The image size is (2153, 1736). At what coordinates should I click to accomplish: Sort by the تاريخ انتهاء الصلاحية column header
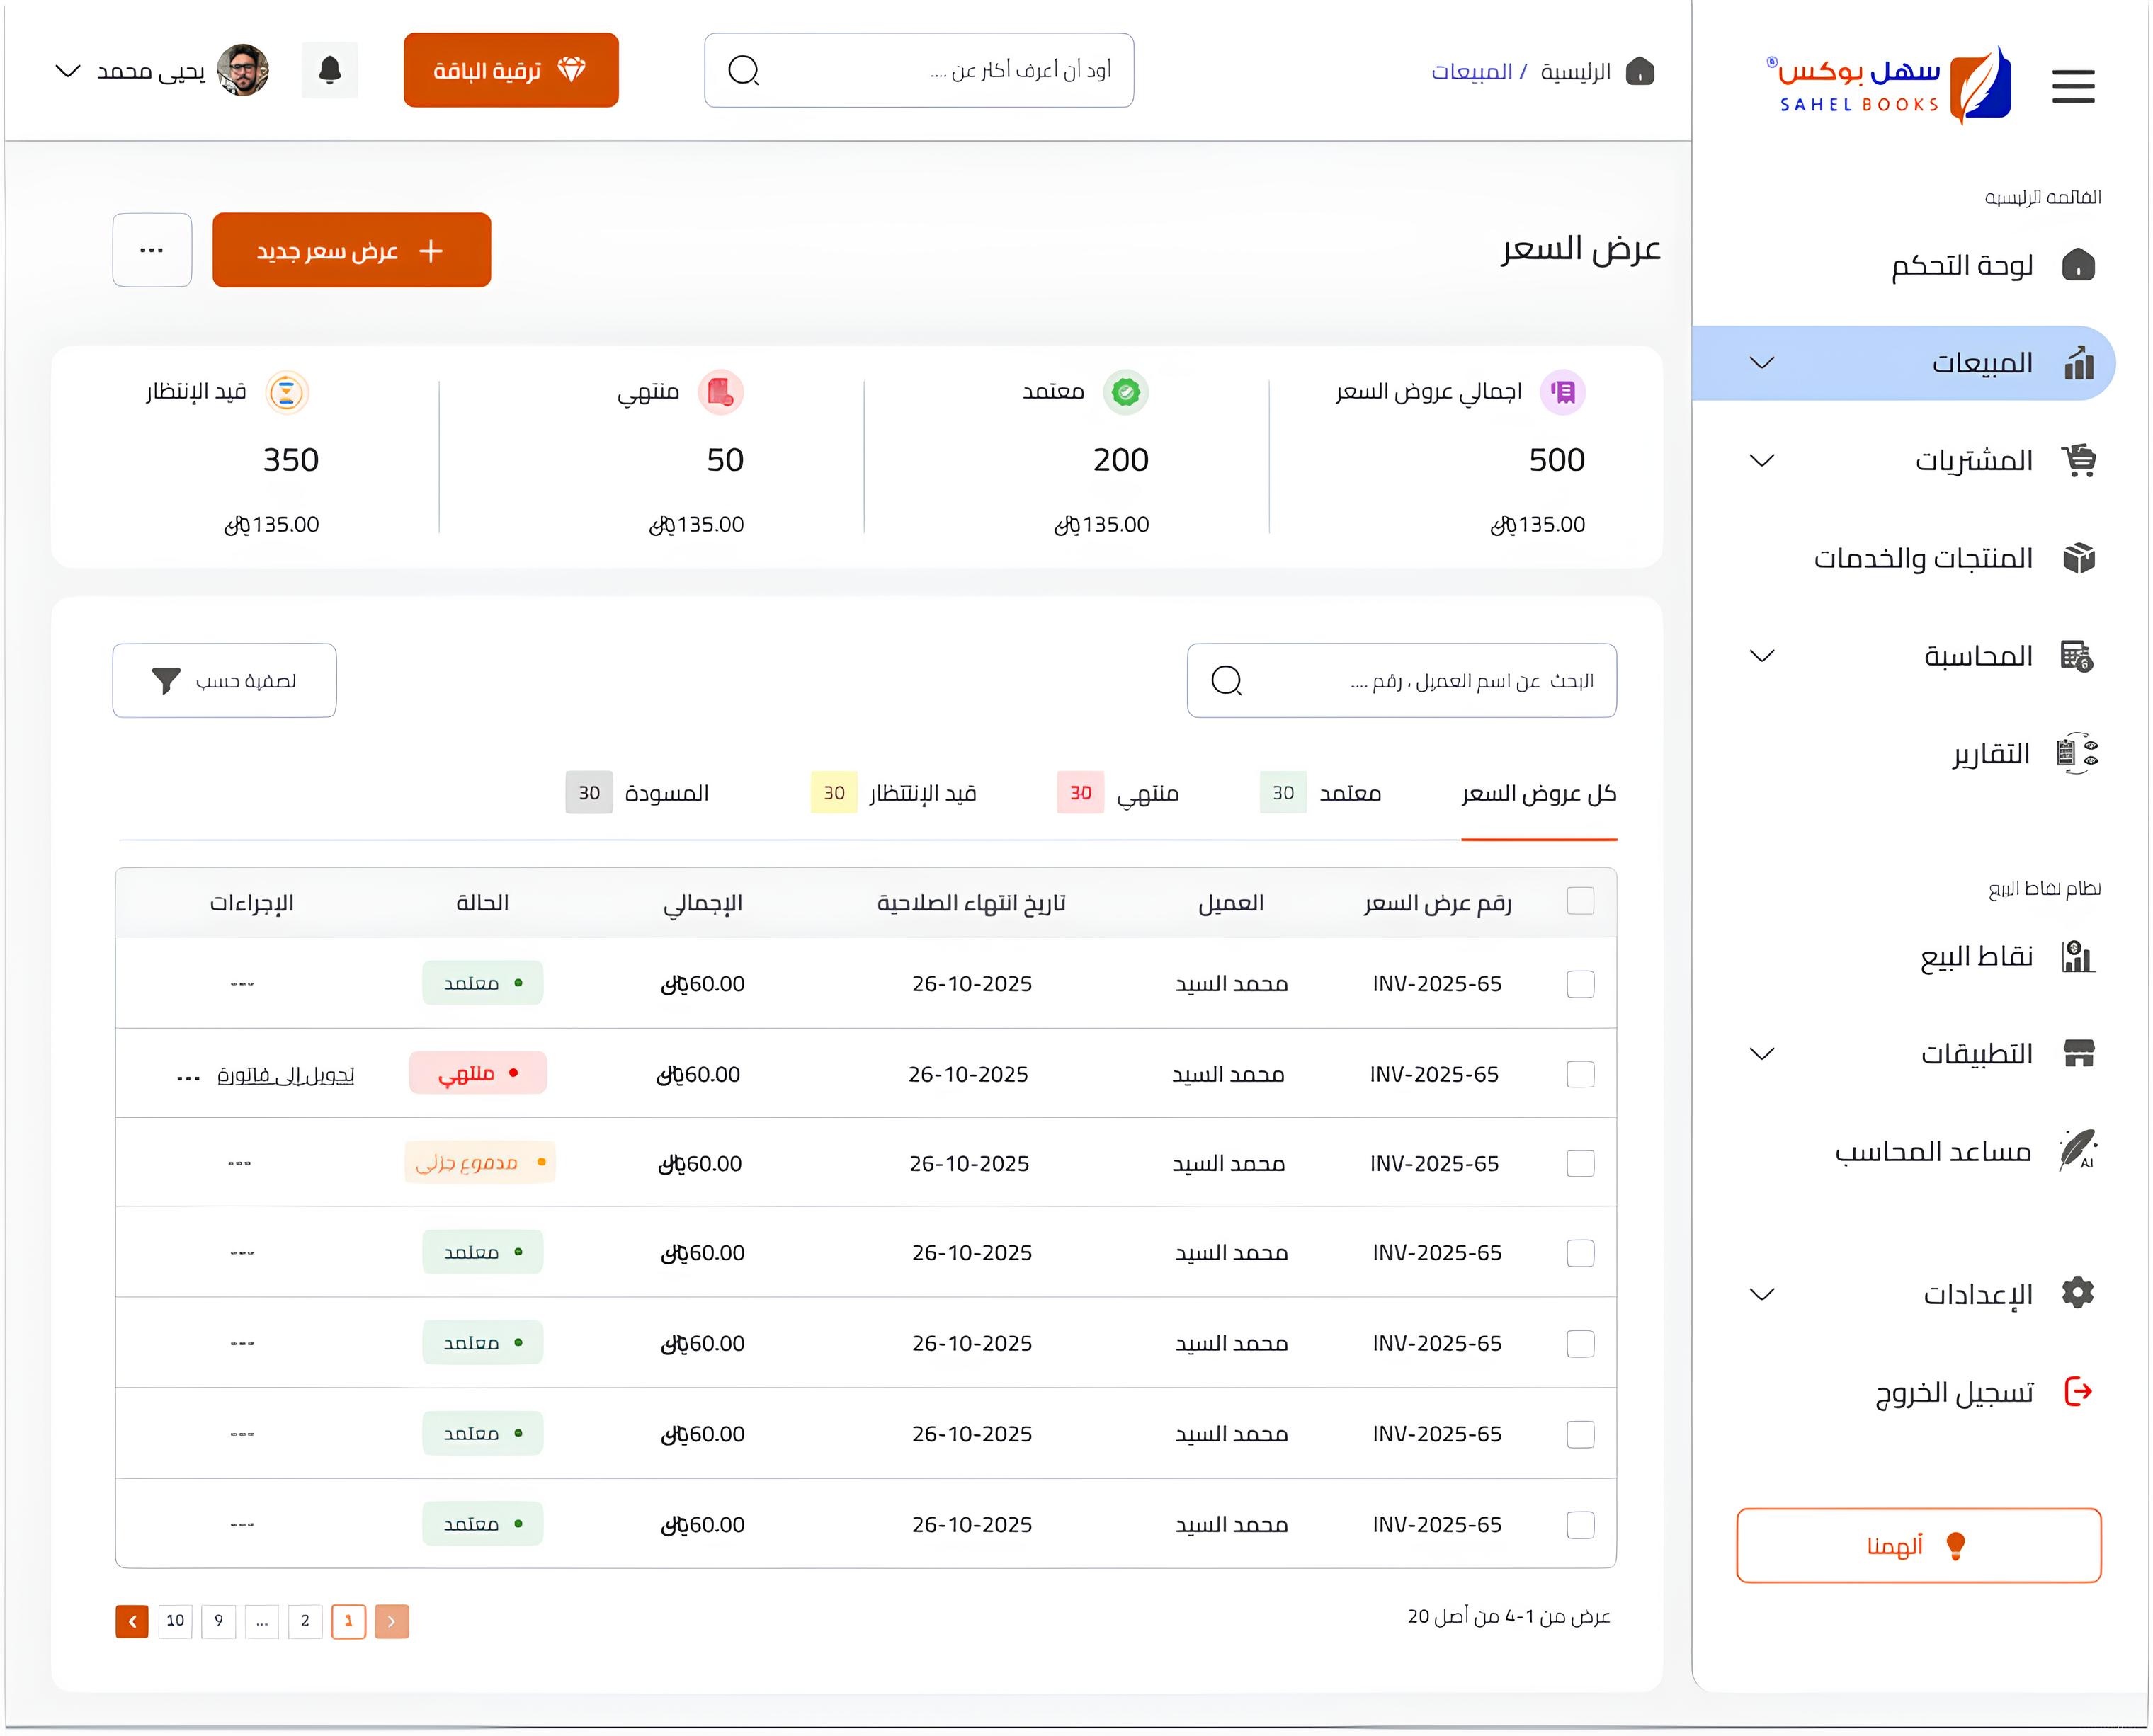click(972, 903)
